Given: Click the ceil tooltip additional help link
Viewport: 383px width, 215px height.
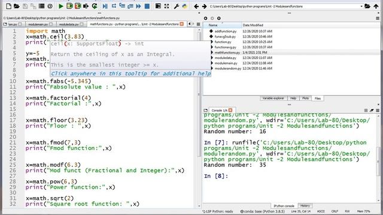Looking at the screenshot, I should [x=130, y=73].
